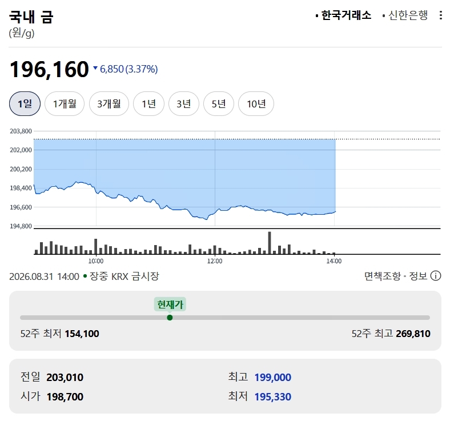Open the three-dot more options menu

(x=441, y=15)
